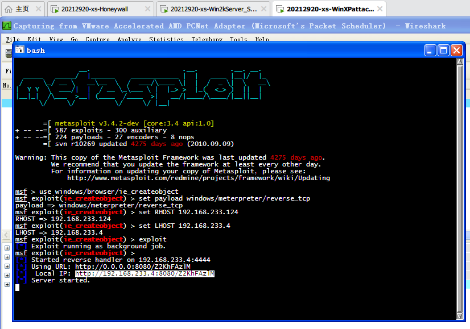Maximize the bash window
The height and width of the screenshot is (329, 470).
(443, 51)
